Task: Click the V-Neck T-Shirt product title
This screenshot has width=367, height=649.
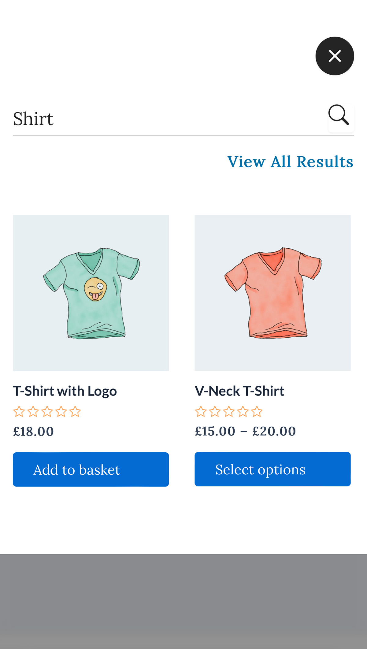Action: pos(239,391)
